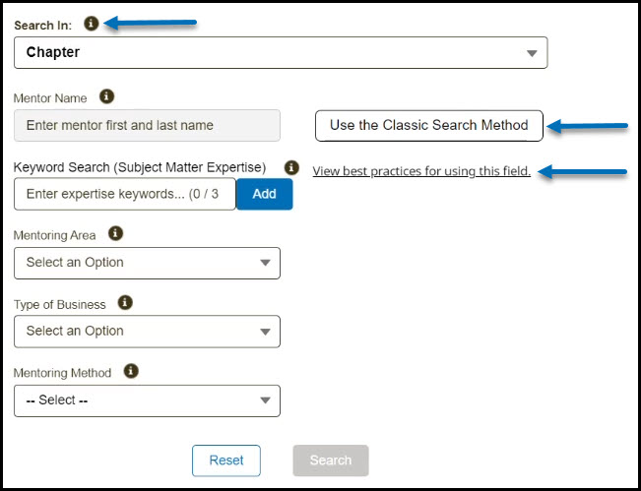Click Type of Business info icon
641x491 pixels.
pos(125,303)
